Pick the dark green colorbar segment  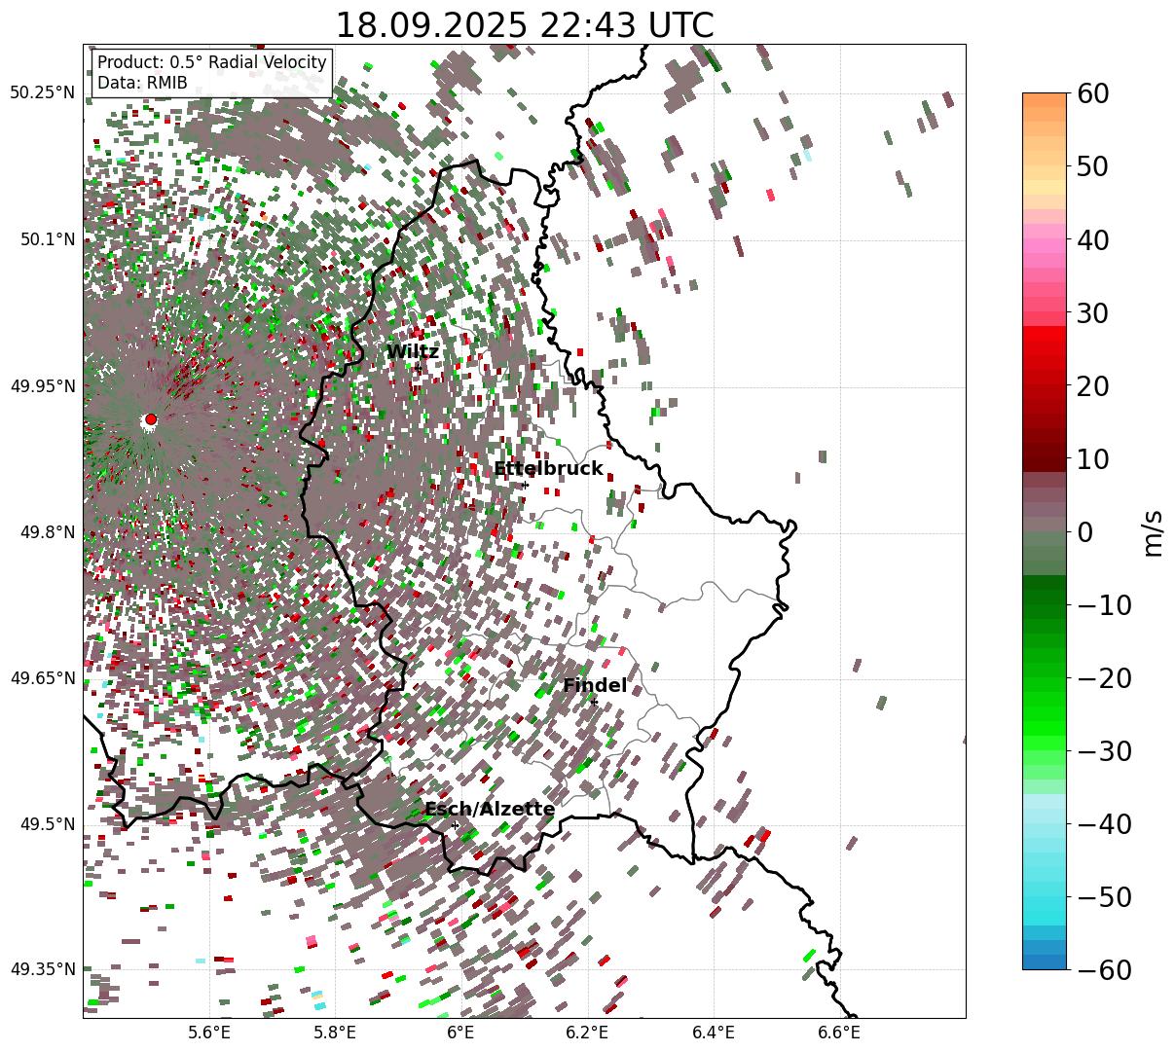[x=1045, y=583]
